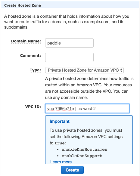The image size is (140, 176).
Task: Click the Type help label
Action: pyautogui.click(x=35, y=70)
